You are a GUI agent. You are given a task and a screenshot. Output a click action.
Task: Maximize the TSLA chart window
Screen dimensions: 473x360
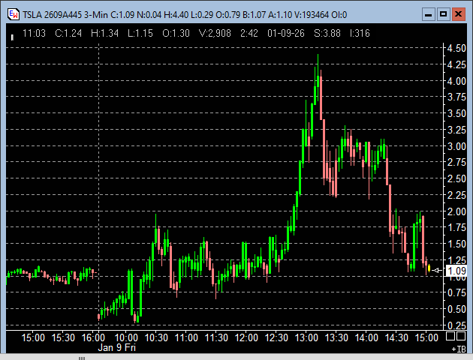(443, 13)
